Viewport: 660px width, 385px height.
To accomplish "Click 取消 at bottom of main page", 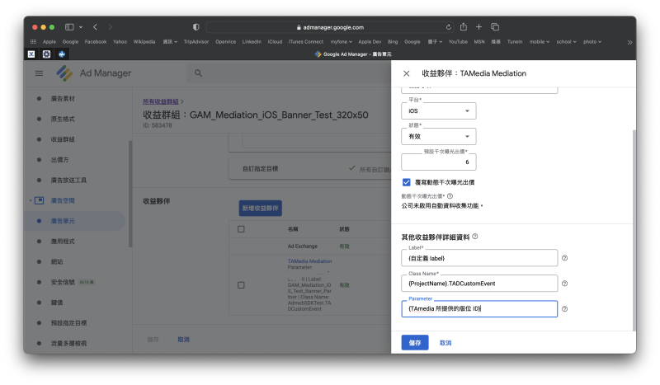I will click(183, 340).
